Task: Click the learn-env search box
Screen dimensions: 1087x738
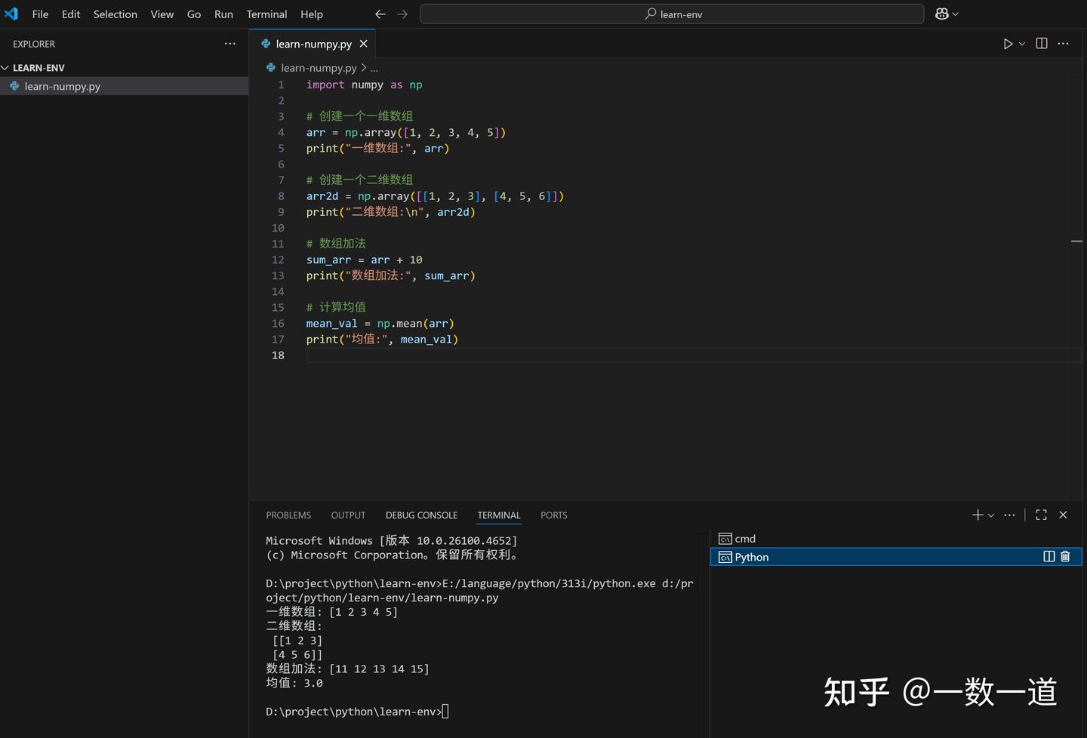Action: point(672,14)
